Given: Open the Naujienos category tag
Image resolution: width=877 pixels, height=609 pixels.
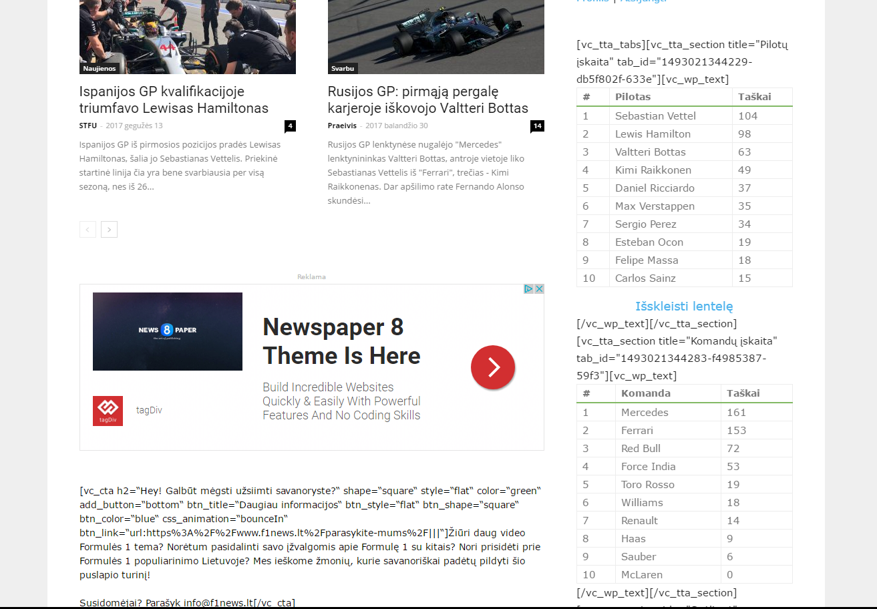Looking at the screenshot, I should pos(100,68).
